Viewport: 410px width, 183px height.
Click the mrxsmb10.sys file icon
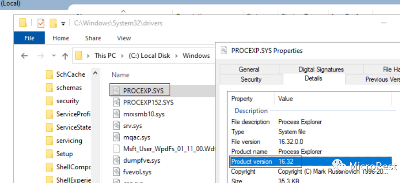pyautogui.click(x=116, y=114)
